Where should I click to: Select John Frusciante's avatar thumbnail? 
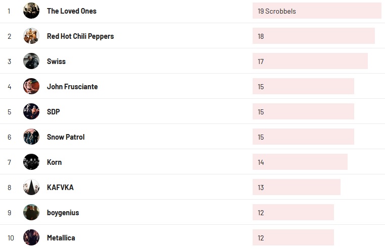[31, 86]
